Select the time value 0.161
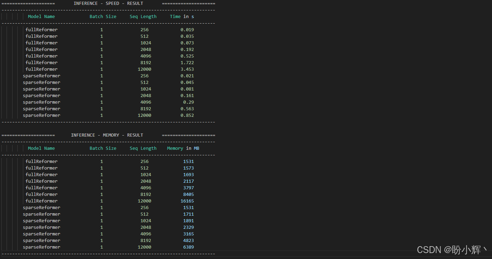Image resolution: width=492 pixels, height=259 pixels. [187, 96]
